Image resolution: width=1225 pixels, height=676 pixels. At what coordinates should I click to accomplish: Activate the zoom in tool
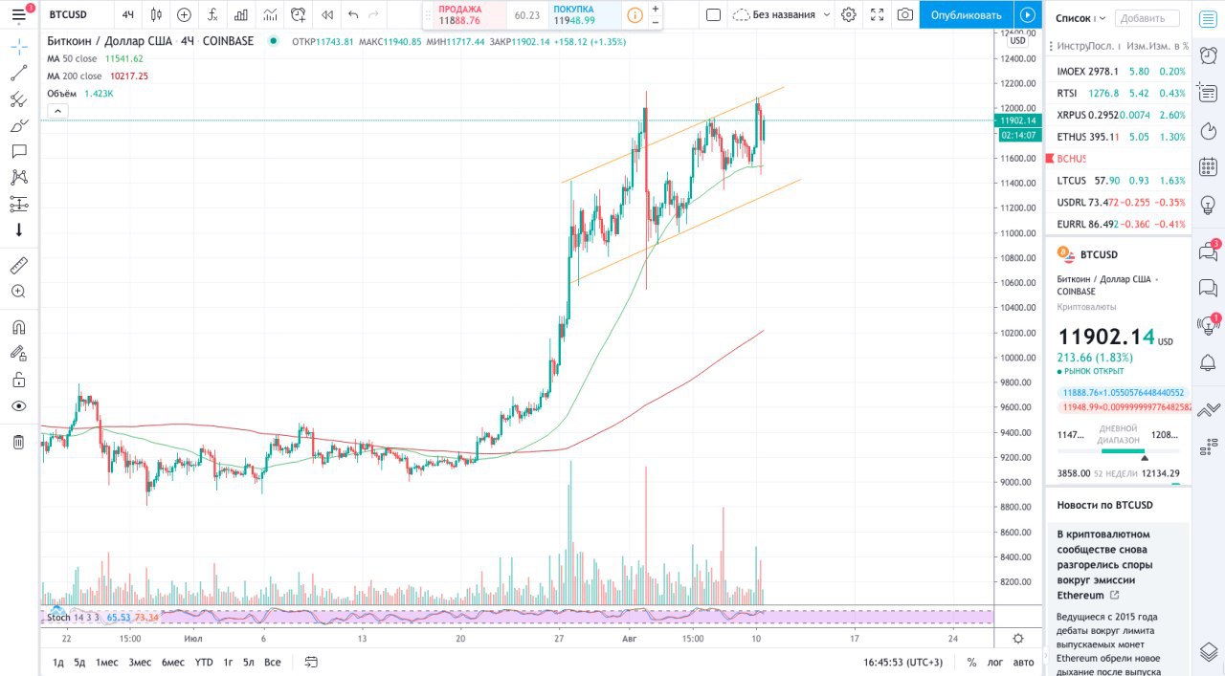click(18, 292)
